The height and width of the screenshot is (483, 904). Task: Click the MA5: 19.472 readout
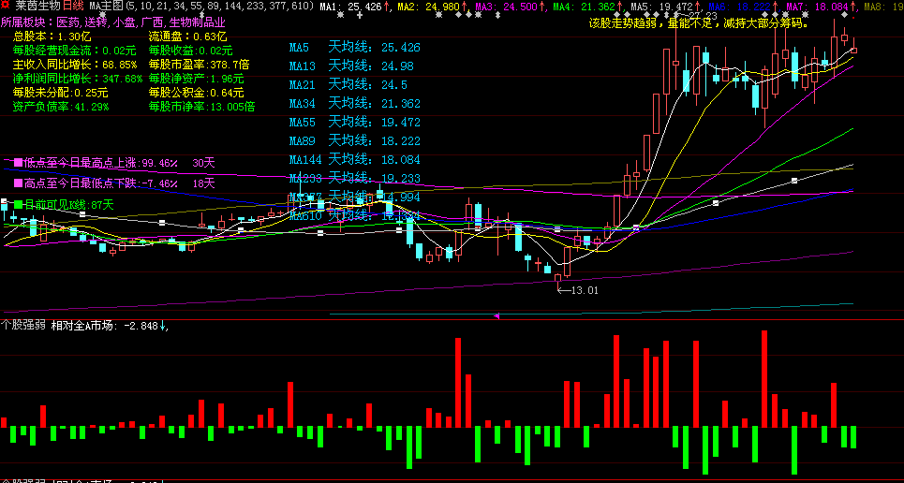pos(665,7)
